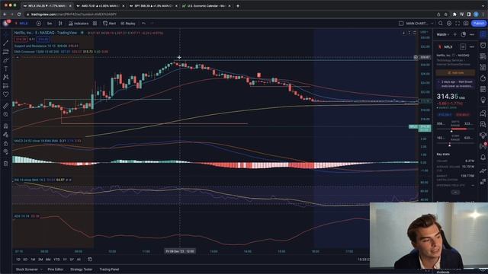Toggle stay in drawing mode
The height and width of the screenshot is (274, 488).
[x=5, y=135]
